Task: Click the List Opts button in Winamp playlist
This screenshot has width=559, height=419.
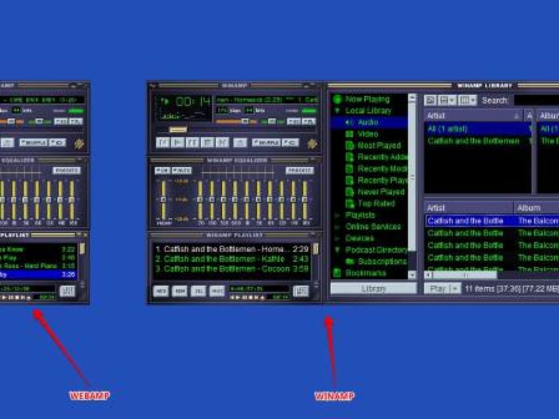Action: pyautogui.click(x=301, y=291)
